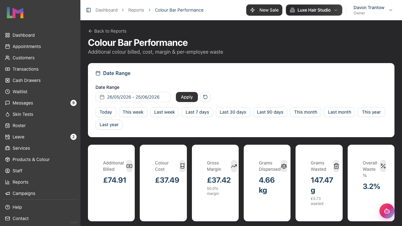
Task: Reset the date range with refresh icon
Action: pyautogui.click(x=205, y=97)
